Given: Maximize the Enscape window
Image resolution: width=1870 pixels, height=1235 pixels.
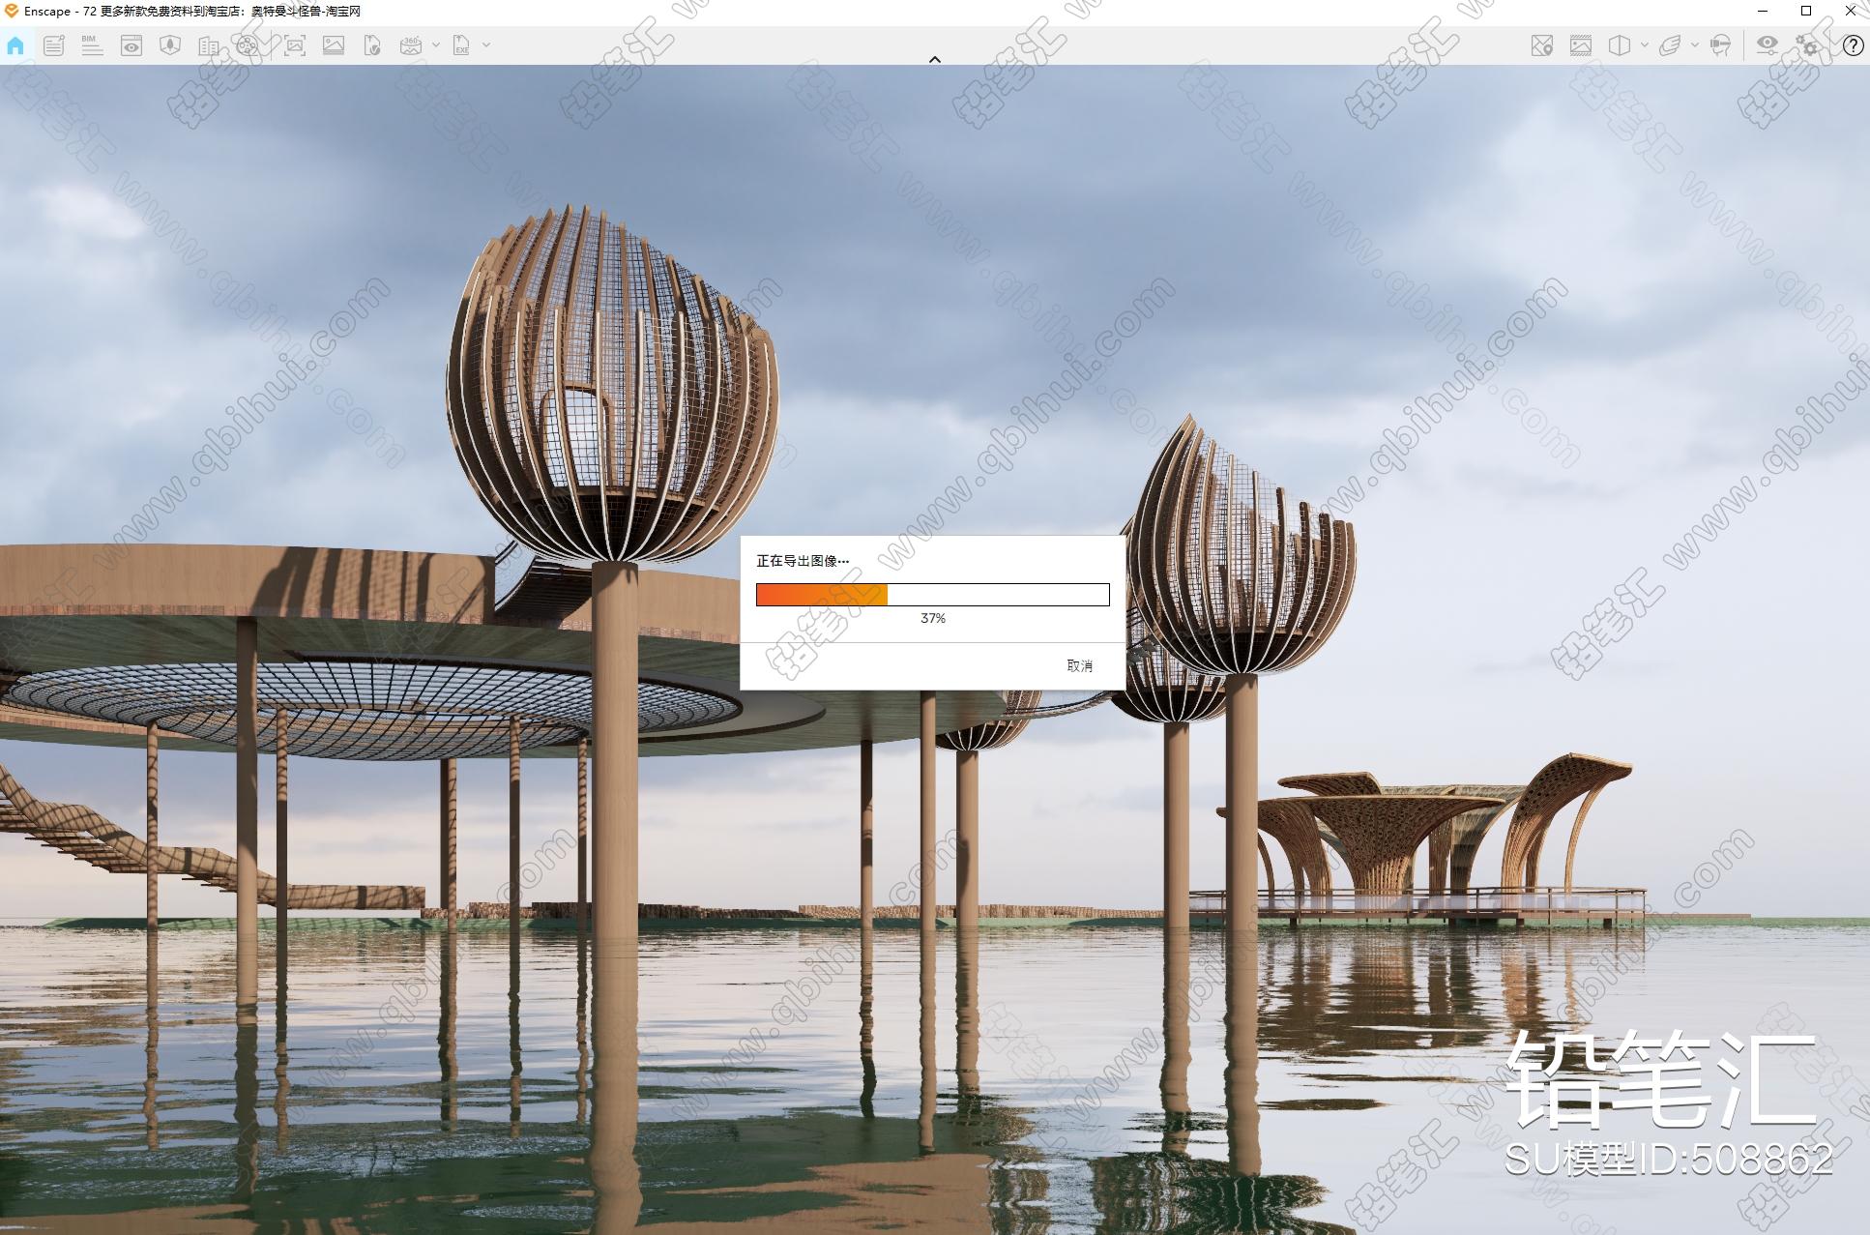Looking at the screenshot, I should pos(1806,12).
